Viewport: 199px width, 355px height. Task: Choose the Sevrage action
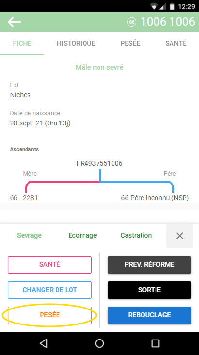click(29, 235)
